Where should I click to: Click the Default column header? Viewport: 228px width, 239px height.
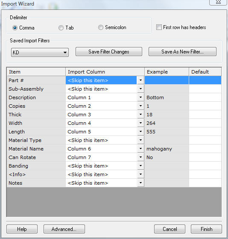(205, 72)
